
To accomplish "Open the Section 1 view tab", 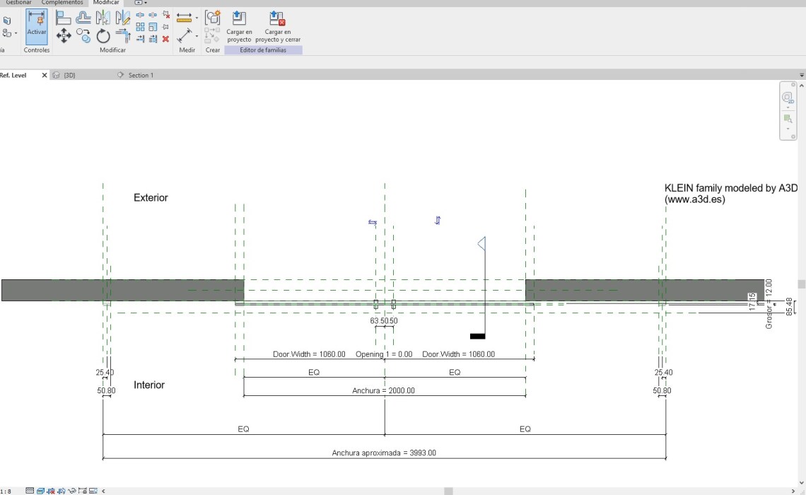I will click(140, 75).
